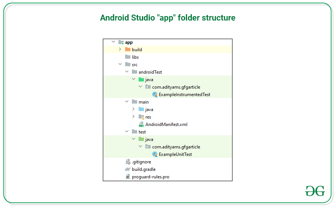This screenshot has height=206, width=335.
Task: Collapse the src folder chevron
Action: 120,64
